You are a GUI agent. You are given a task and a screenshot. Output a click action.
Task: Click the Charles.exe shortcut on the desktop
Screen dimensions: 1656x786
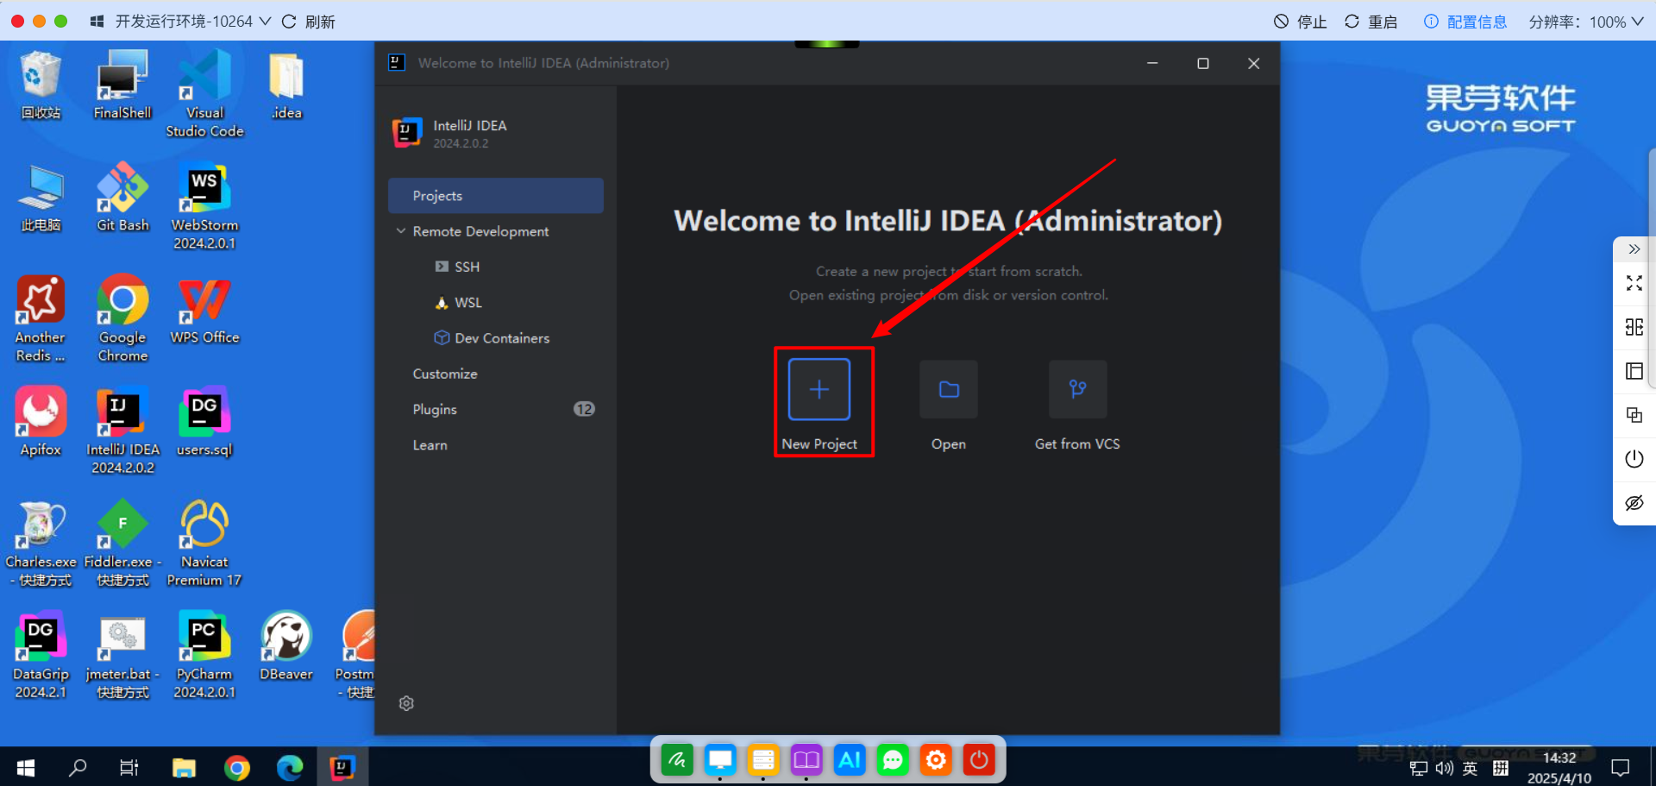click(x=41, y=544)
